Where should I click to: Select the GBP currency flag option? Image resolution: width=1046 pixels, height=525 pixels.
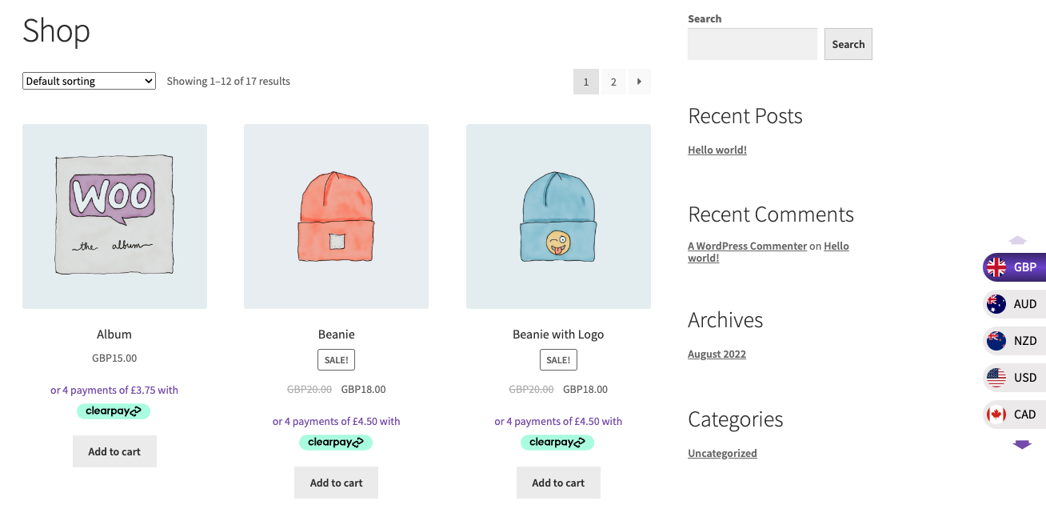(x=1014, y=267)
